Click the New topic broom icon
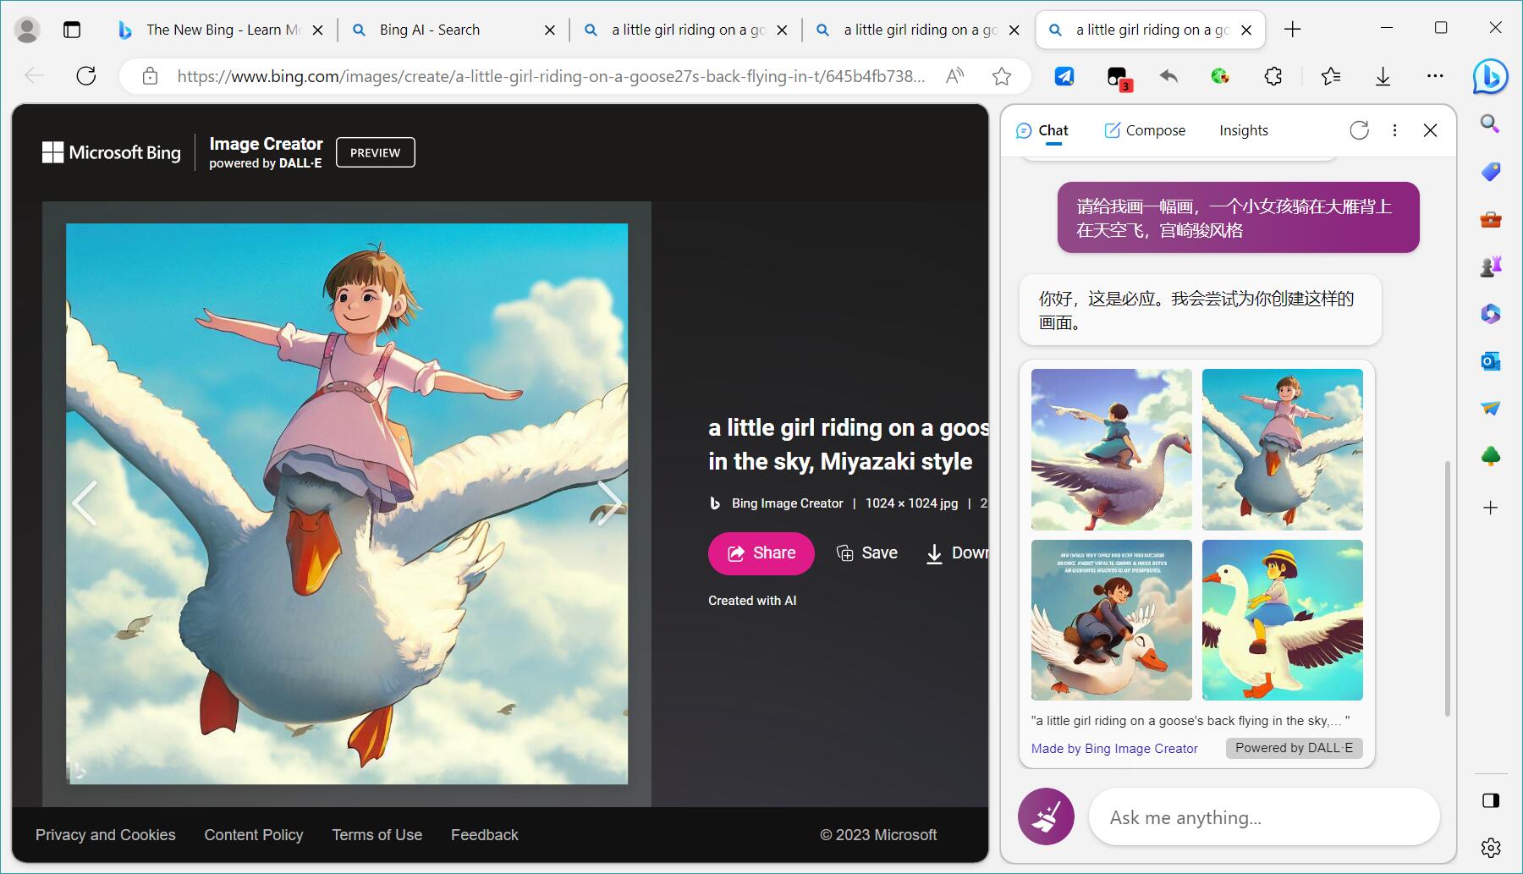 (x=1046, y=817)
